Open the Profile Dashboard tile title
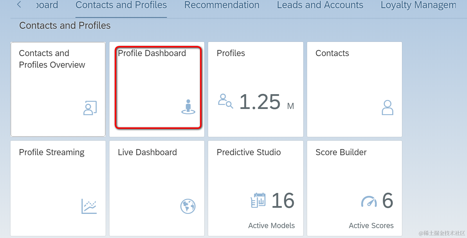Screen dimensions: 467x238 pos(152,53)
